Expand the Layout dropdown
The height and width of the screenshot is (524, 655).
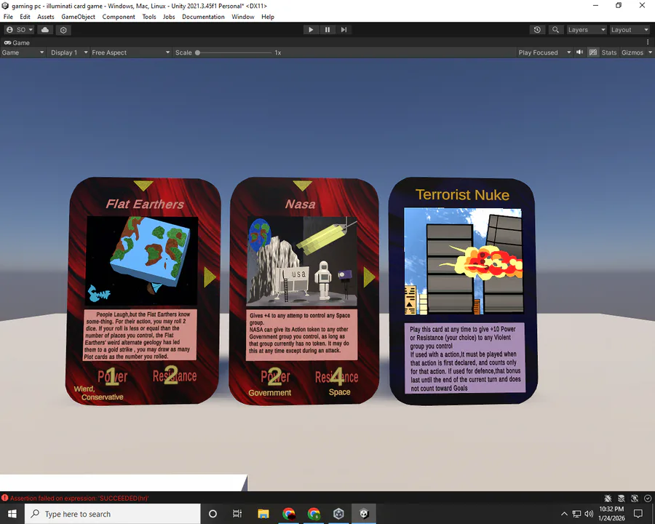point(630,30)
